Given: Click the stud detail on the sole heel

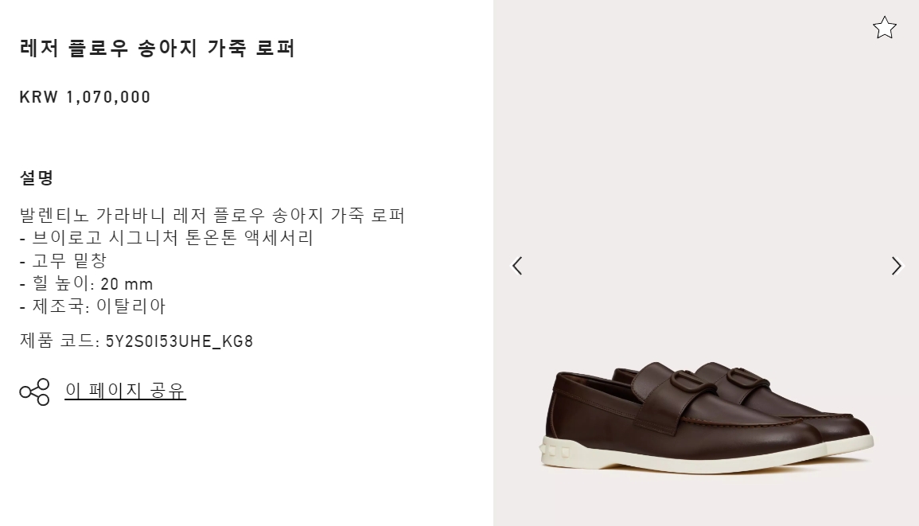Looking at the screenshot, I should pos(557,452).
